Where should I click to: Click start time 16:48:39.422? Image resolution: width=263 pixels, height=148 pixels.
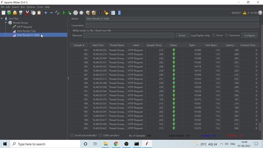tap(99, 128)
